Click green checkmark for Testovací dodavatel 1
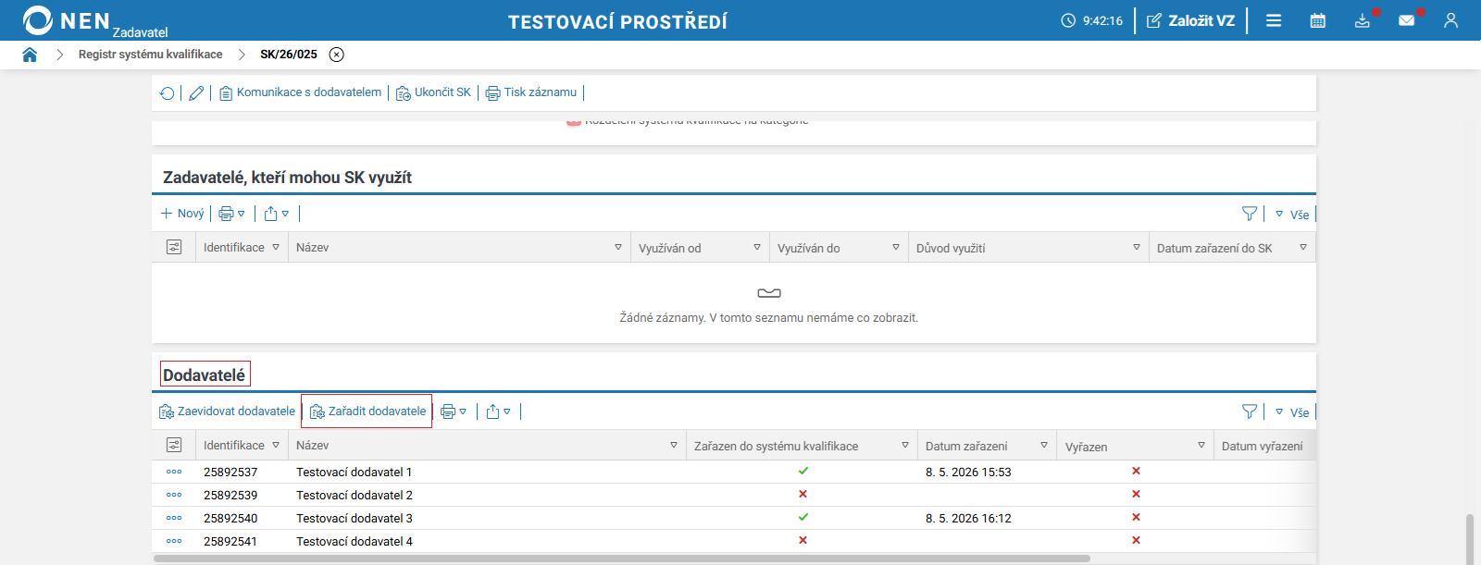 [803, 471]
